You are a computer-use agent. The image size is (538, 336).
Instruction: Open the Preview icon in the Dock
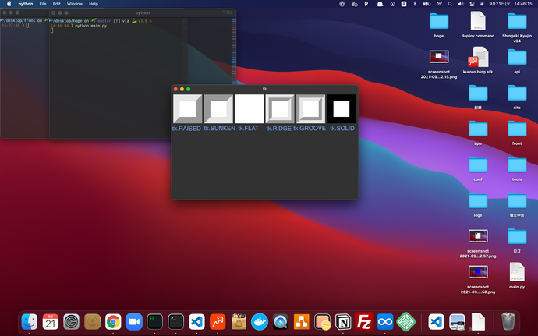coord(458,322)
